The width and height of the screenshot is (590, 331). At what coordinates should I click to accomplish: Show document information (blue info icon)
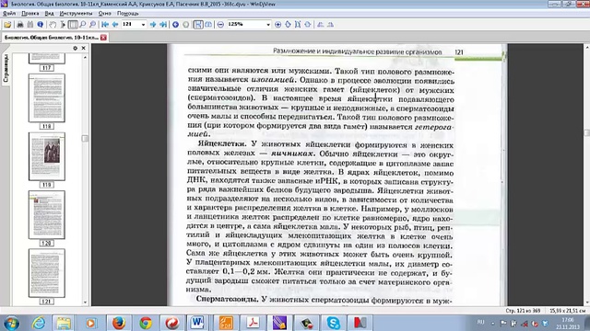pyautogui.click(x=41, y=25)
